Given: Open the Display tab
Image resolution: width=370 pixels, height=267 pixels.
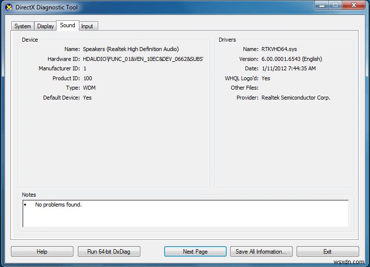Looking at the screenshot, I should (46, 26).
